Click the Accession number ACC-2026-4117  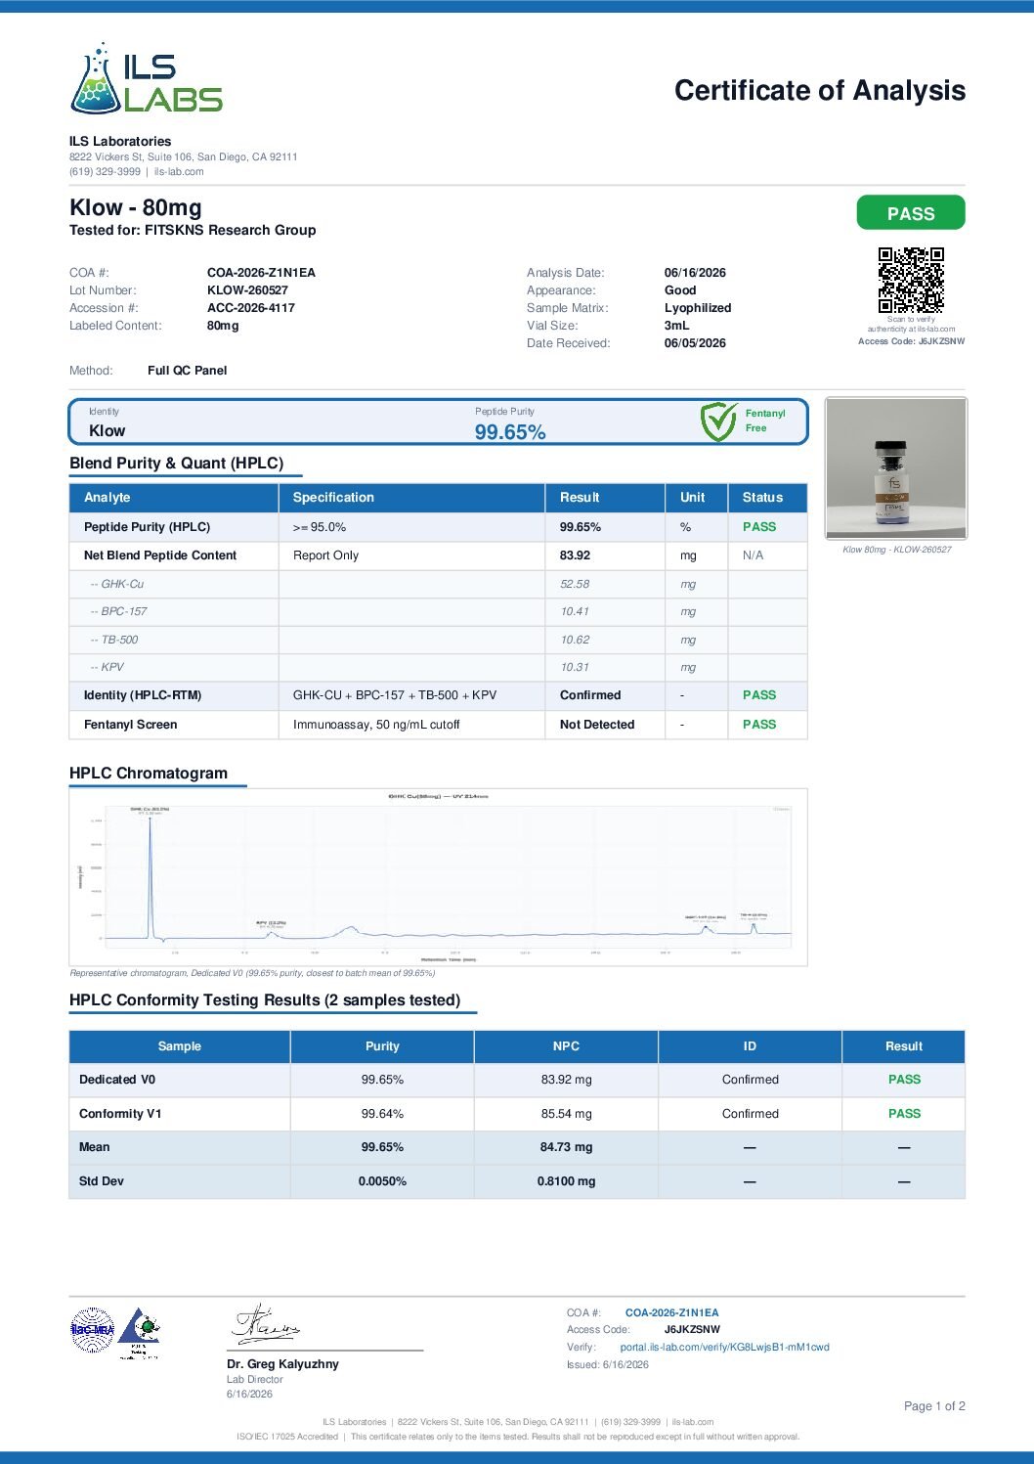(x=250, y=308)
